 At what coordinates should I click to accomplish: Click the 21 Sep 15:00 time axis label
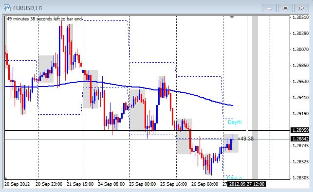pyautogui.click(x=80, y=184)
